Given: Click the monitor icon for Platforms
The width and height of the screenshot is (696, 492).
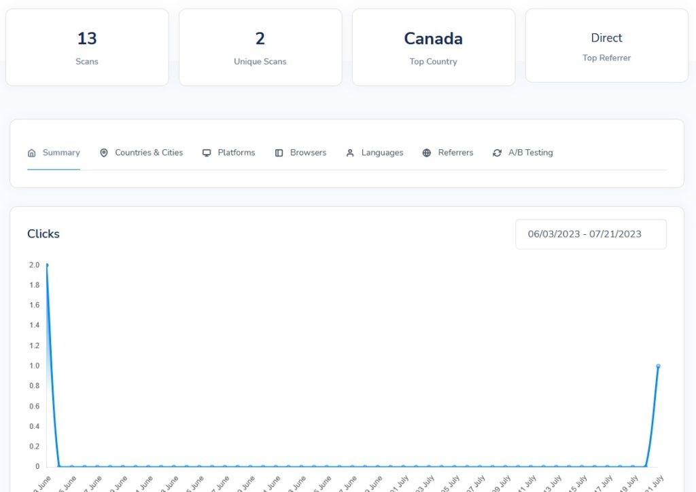Looking at the screenshot, I should point(207,153).
